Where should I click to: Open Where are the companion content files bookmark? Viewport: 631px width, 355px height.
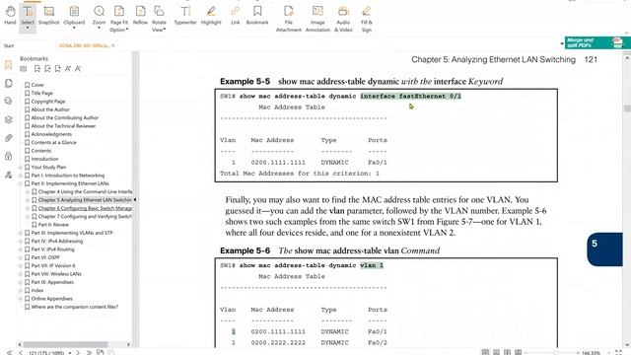(x=75, y=307)
